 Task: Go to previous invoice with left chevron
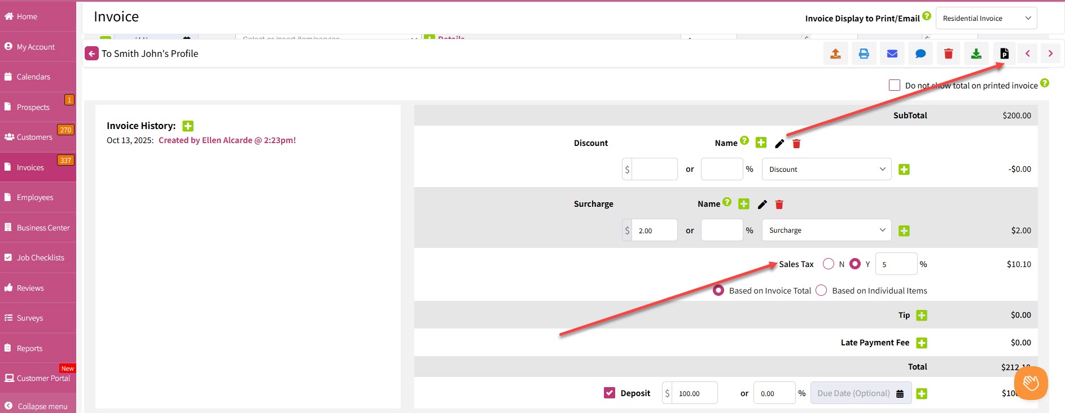coord(1028,54)
